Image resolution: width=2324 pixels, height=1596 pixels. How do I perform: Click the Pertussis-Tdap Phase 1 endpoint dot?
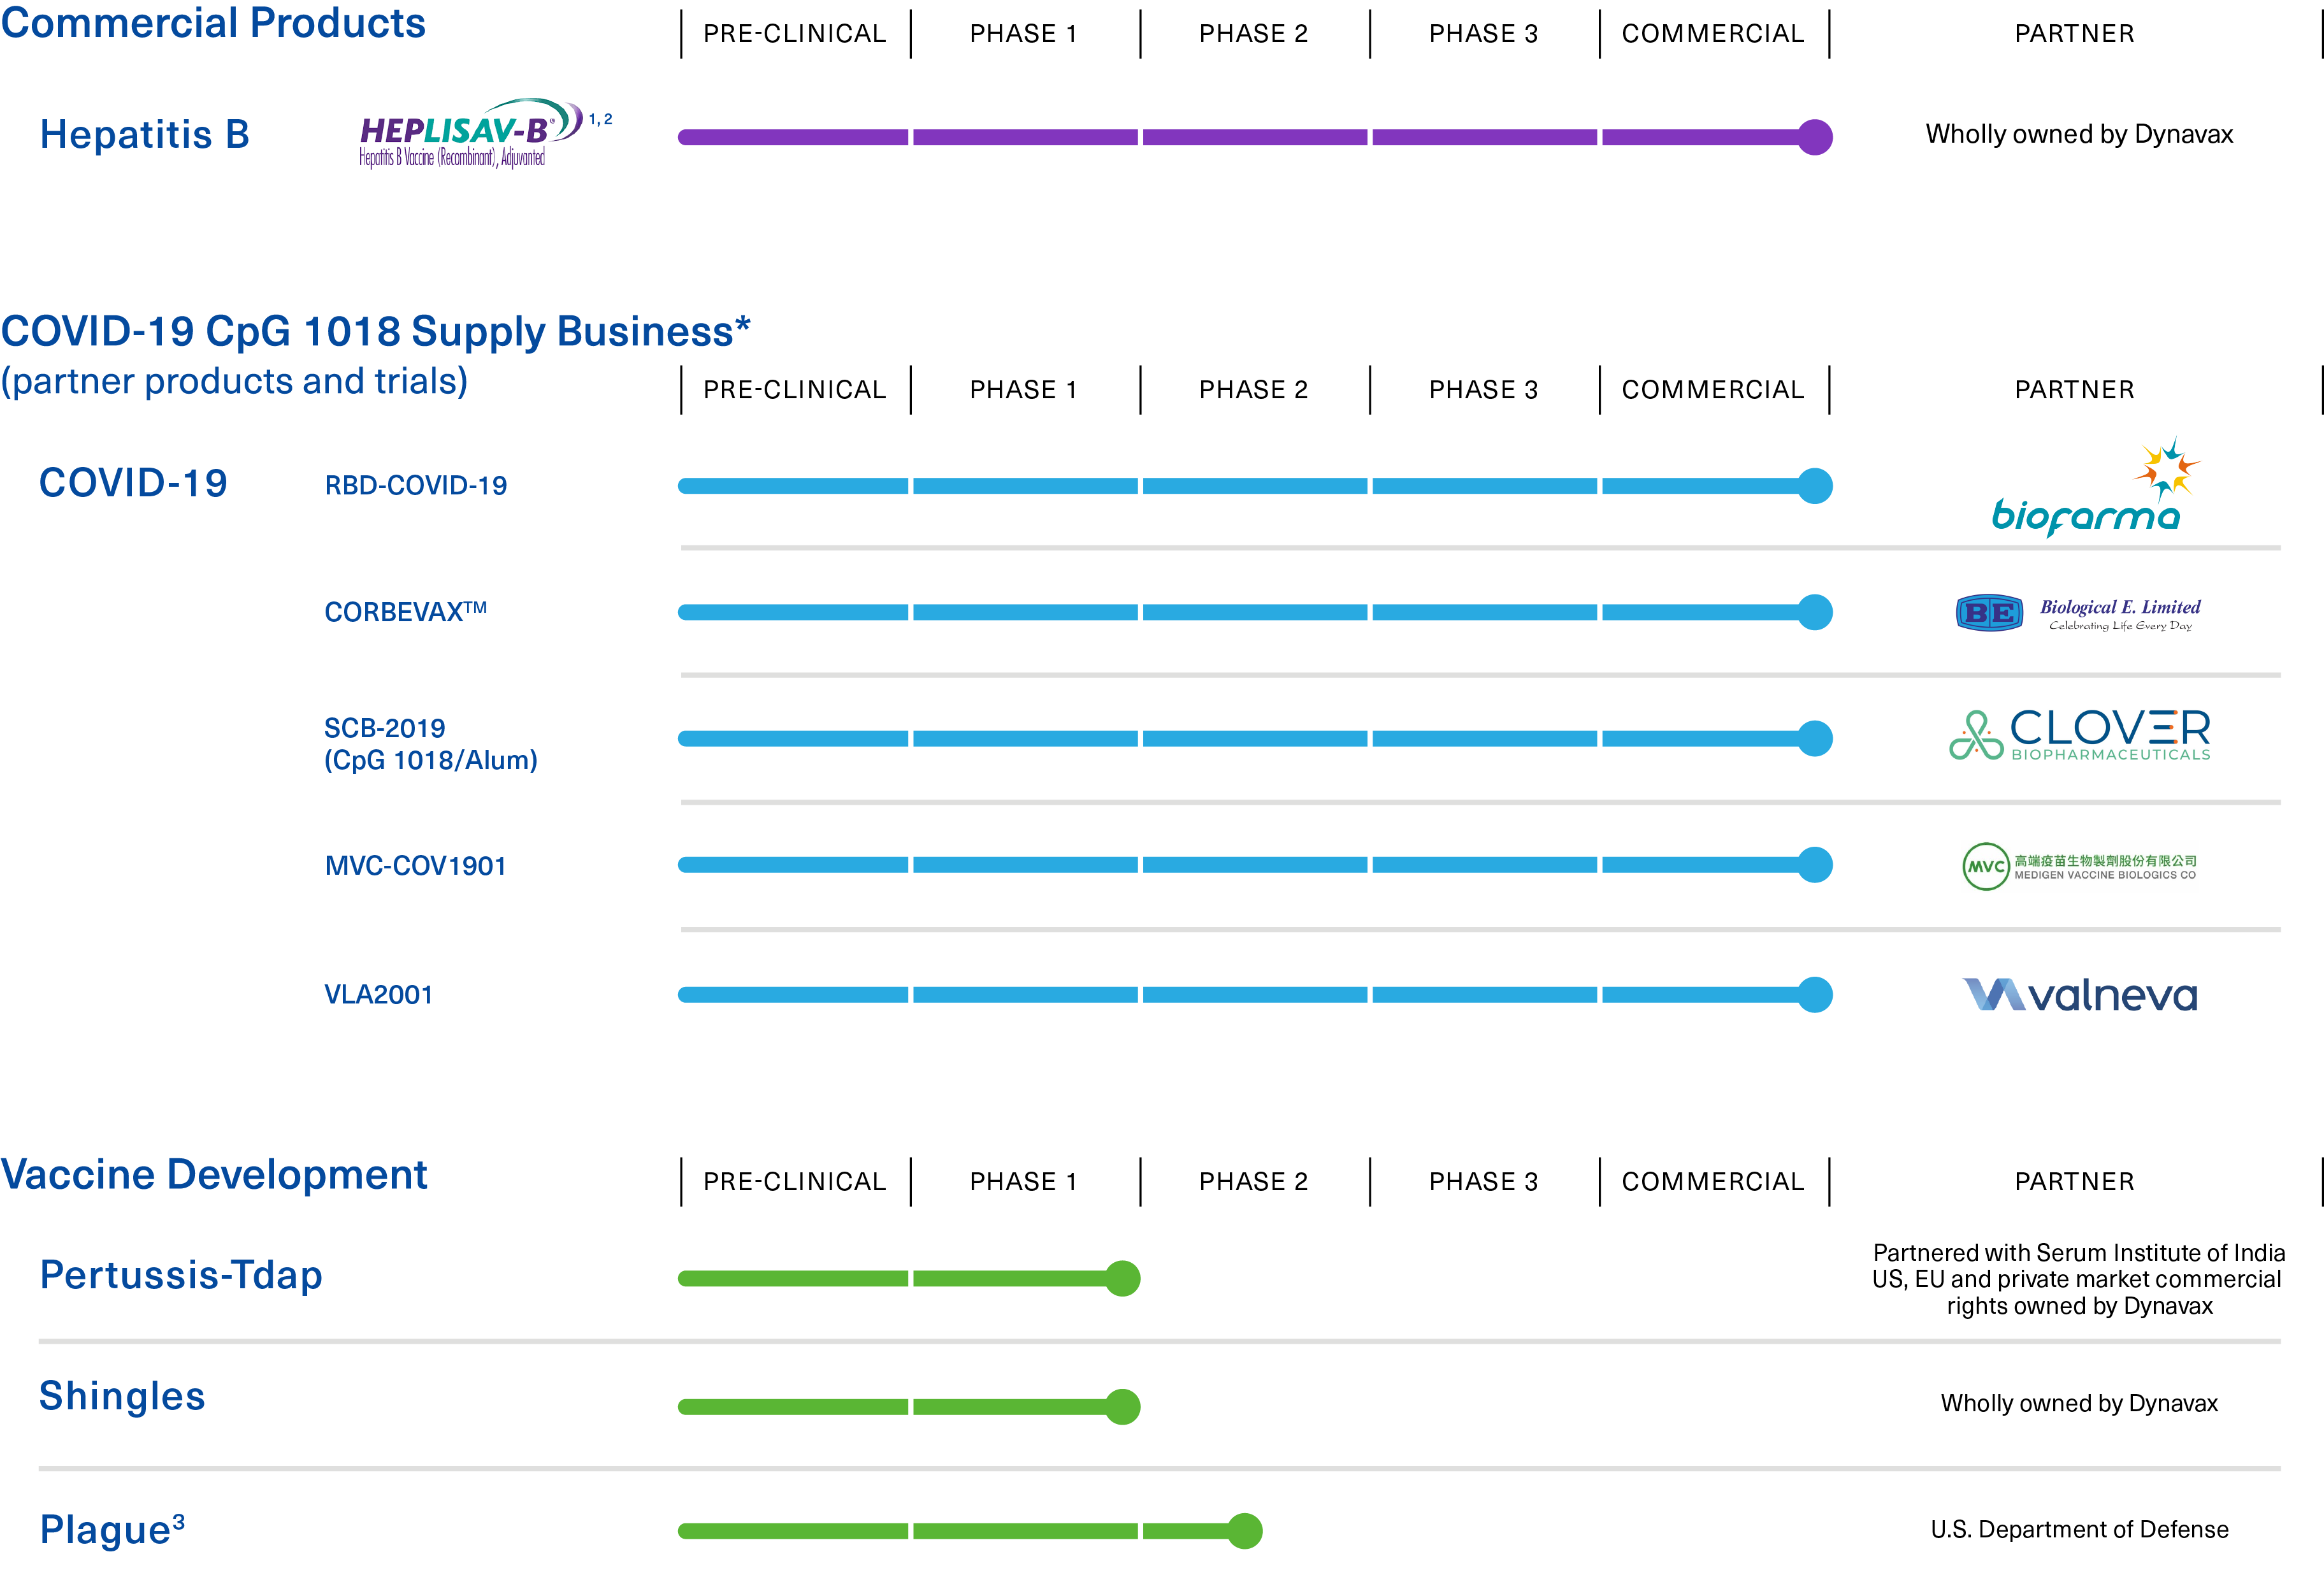click(1123, 1279)
